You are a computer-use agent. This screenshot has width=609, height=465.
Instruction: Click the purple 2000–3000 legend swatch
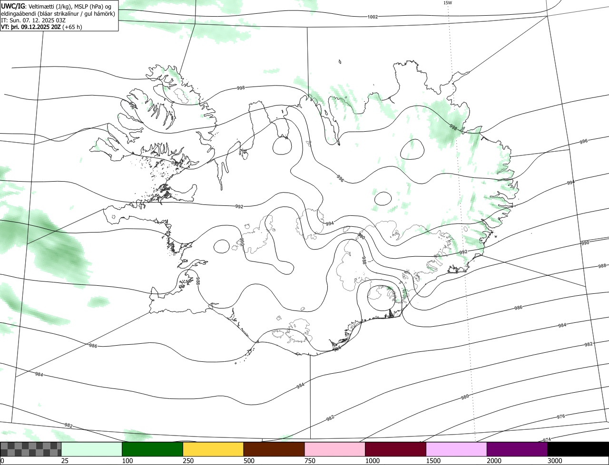pos(517,449)
